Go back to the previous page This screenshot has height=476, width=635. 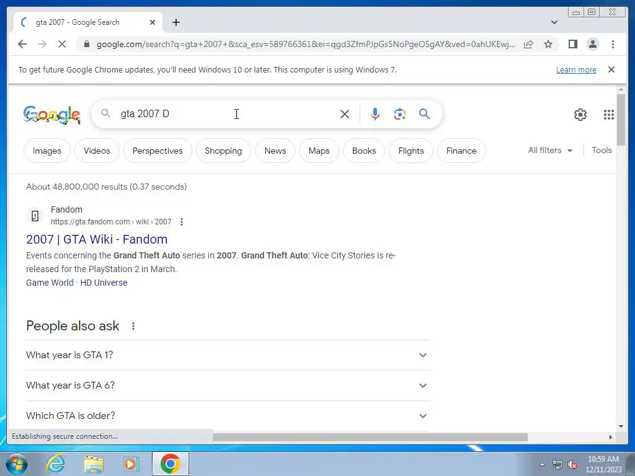coord(22,44)
